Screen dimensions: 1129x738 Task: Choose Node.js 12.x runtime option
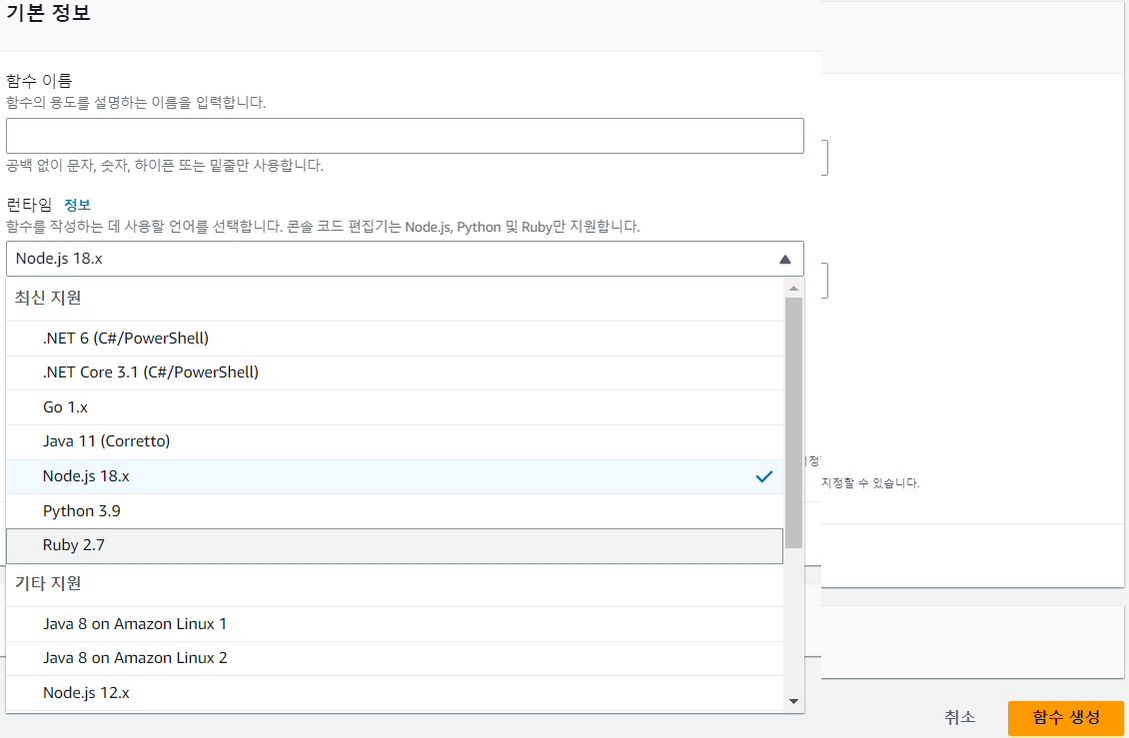tap(395, 693)
